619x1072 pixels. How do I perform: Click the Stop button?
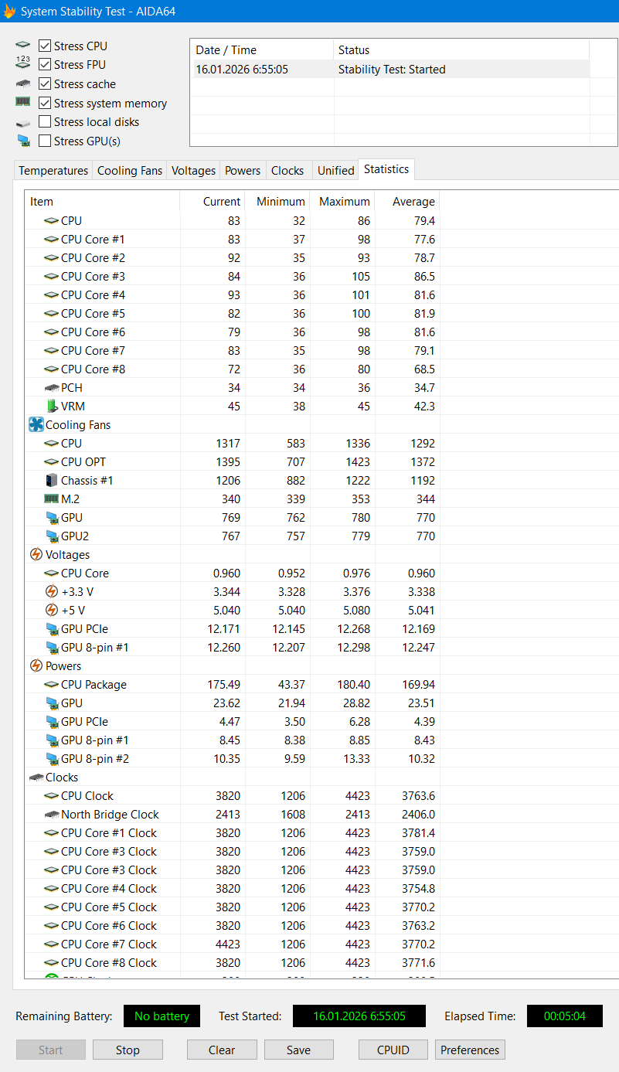coord(128,1050)
